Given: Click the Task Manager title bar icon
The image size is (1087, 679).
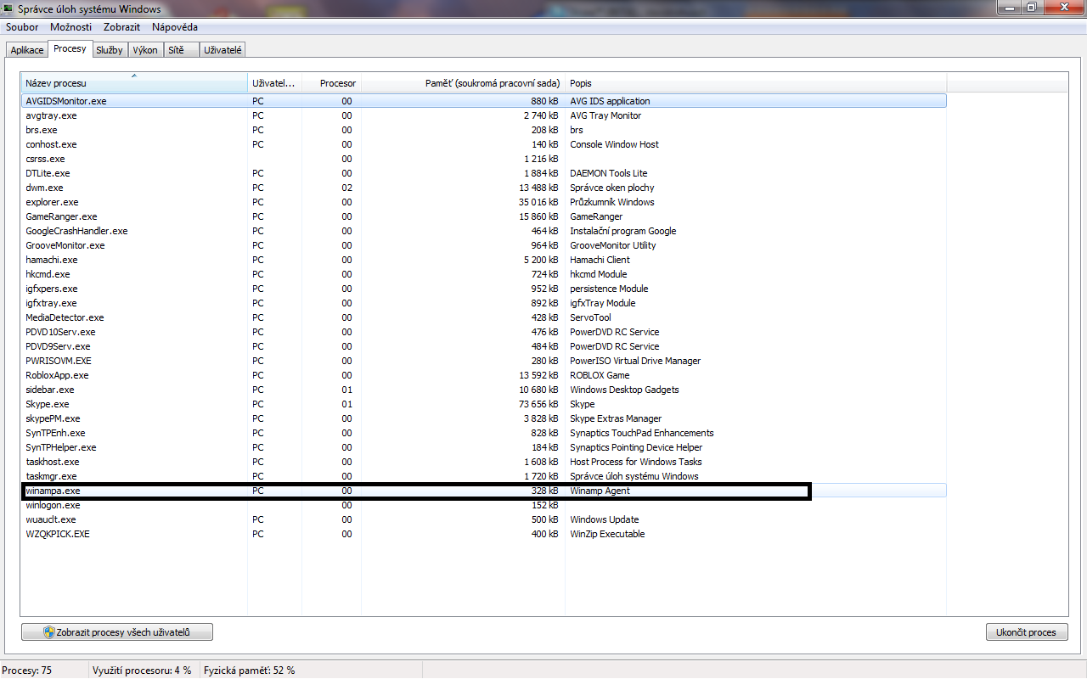Looking at the screenshot, I should pos(8,8).
